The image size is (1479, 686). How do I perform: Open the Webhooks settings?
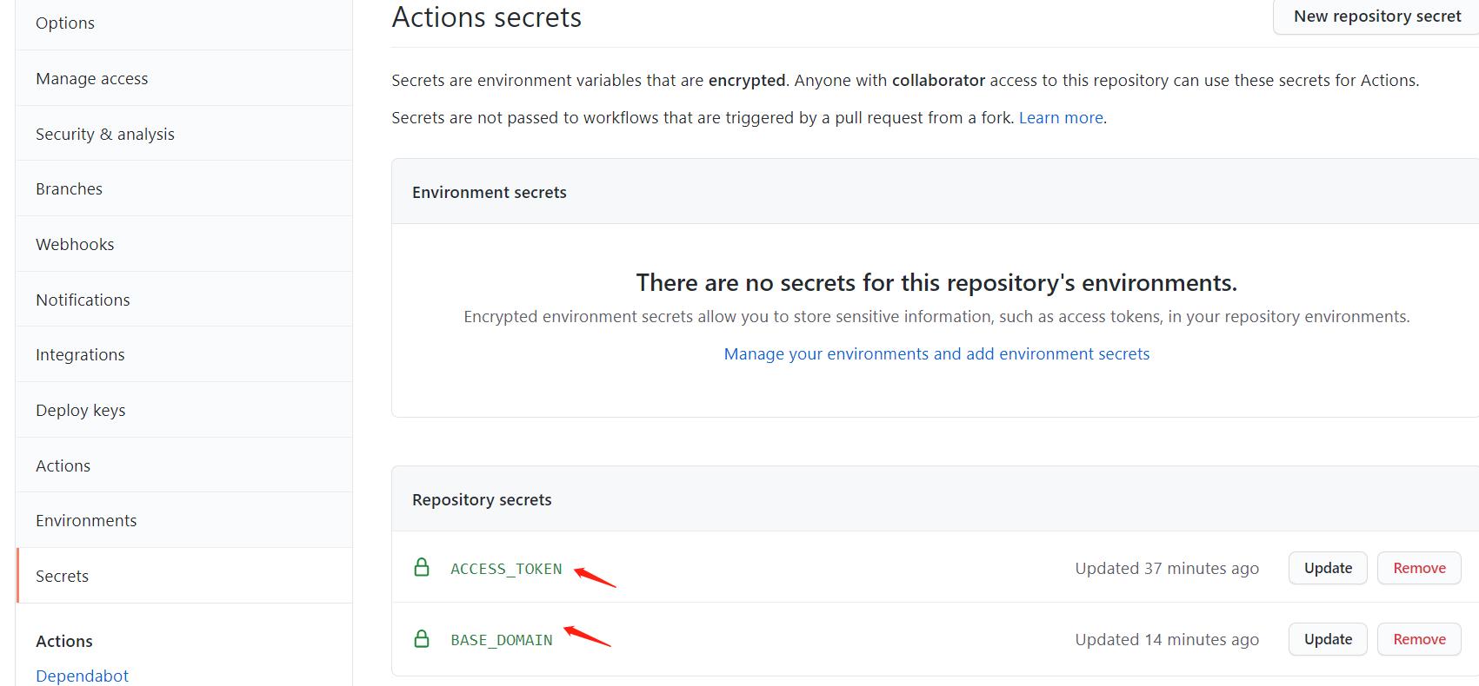coord(75,245)
